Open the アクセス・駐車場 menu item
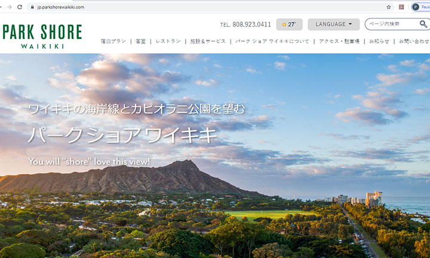The width and height of the screenshot is (430, 258). coord(339,41)
